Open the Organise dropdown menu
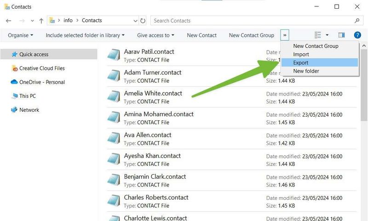Image resolution: width=368 pixels, height=221 pixels. (x=20, y=35)
